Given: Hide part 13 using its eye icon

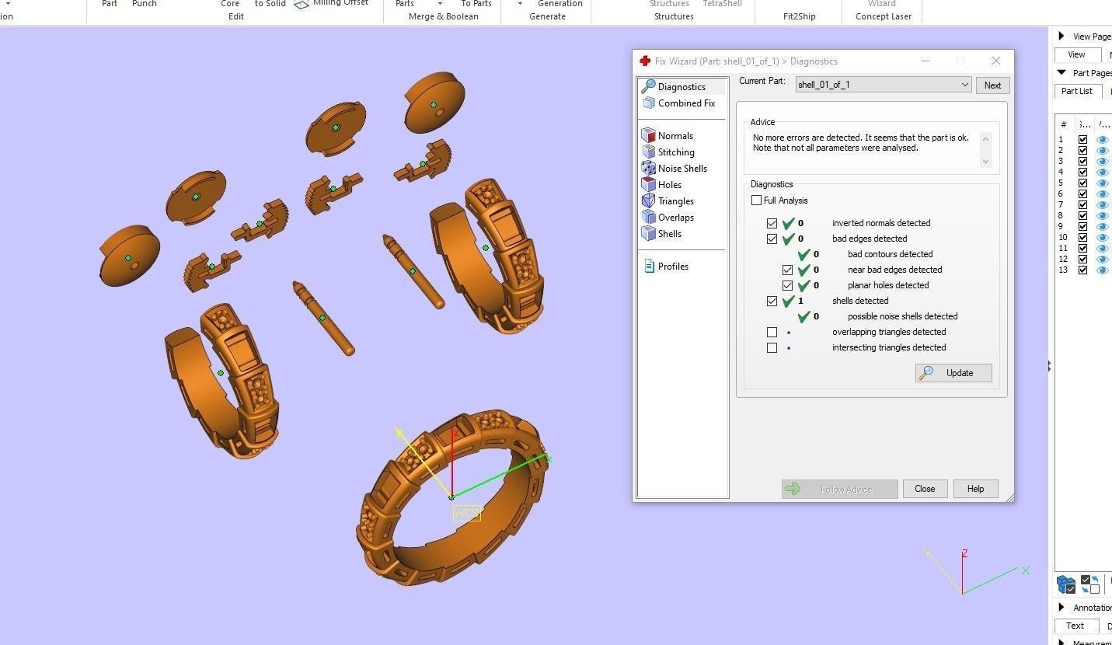Looking at the screenshot, I should pos(1103,270).
